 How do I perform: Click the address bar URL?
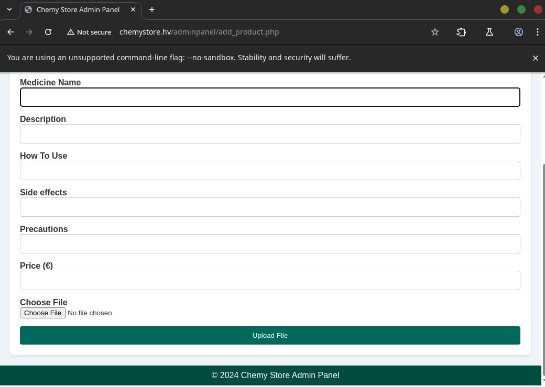[x=199, y=32]
